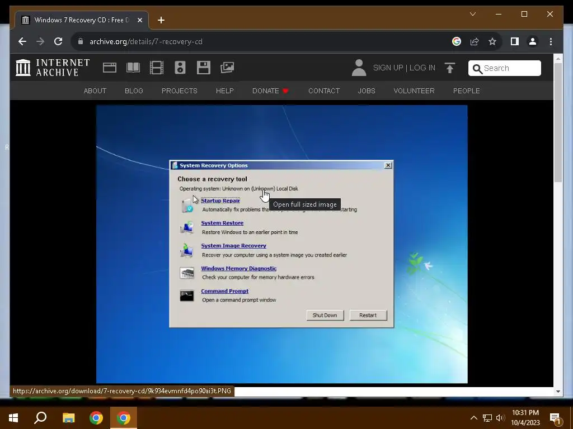Open the ABOUT menu item

95,91
